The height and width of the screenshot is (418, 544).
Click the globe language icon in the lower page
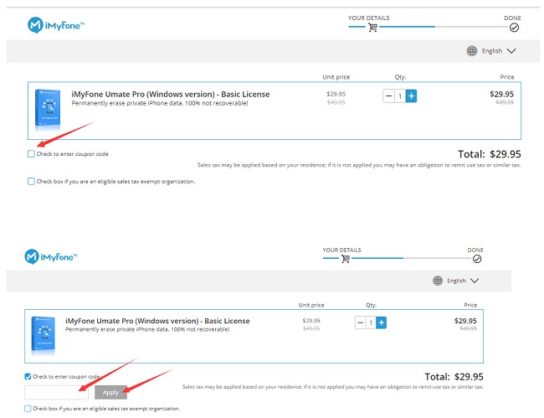coord(438,281)
